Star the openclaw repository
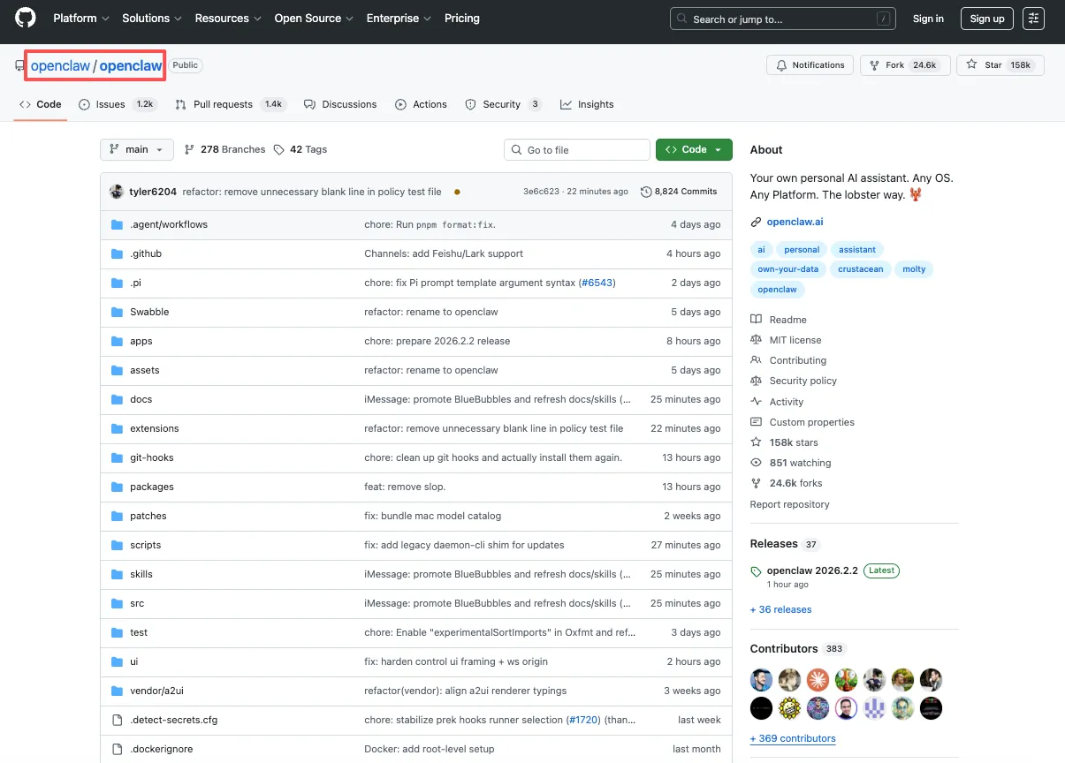Screen dimensions: 1065x763 pos(1000,65)
